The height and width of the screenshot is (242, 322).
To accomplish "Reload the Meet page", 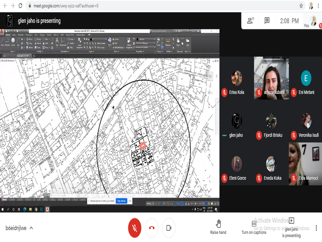I will pos(21,6).
